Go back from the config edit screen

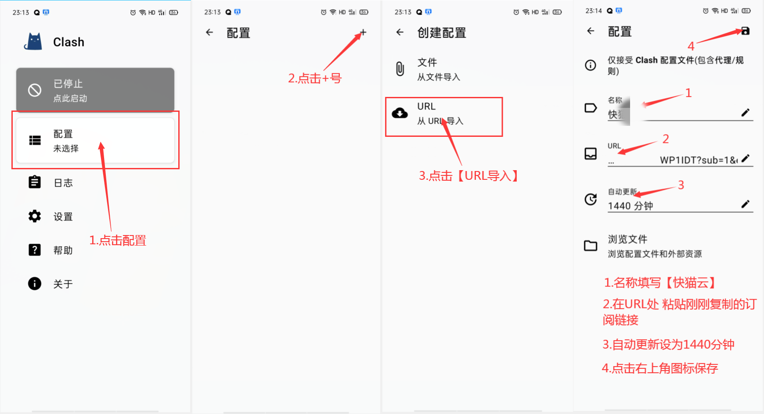click(591, 31)
